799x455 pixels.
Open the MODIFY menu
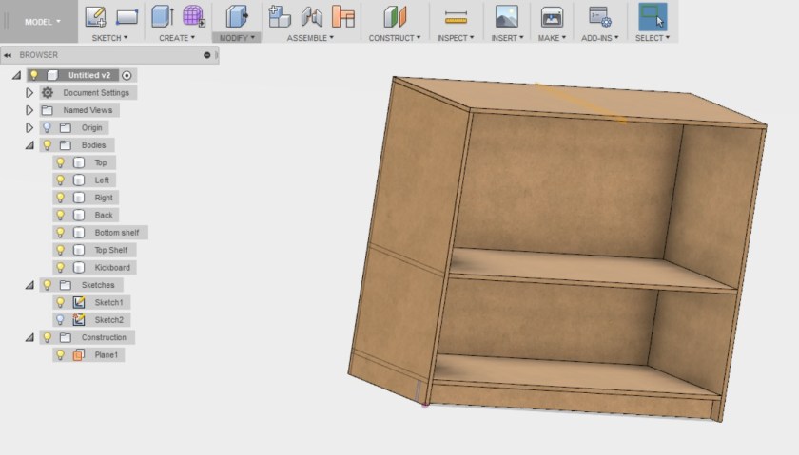(236, 38)
